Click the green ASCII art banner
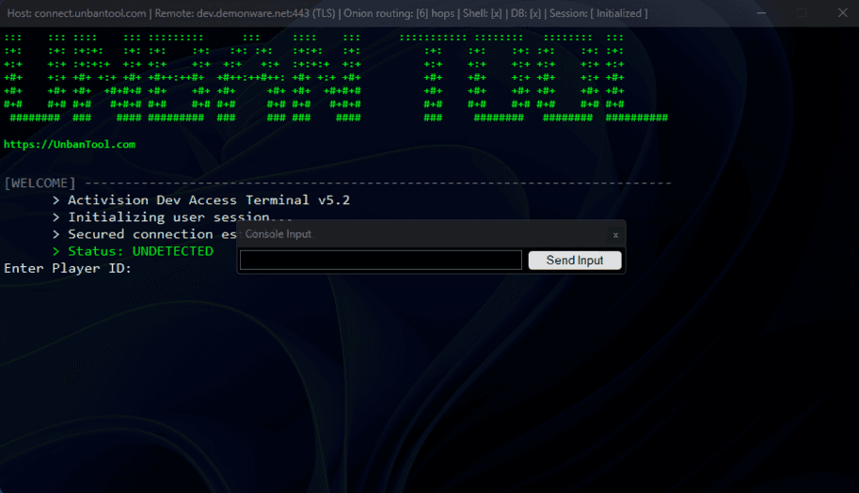Screen dimensions: 859x493 pos(336,77)
